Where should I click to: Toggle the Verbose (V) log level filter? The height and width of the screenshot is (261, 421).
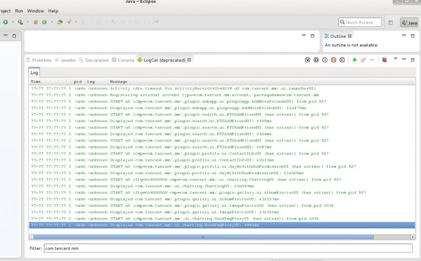pos(307,60)
